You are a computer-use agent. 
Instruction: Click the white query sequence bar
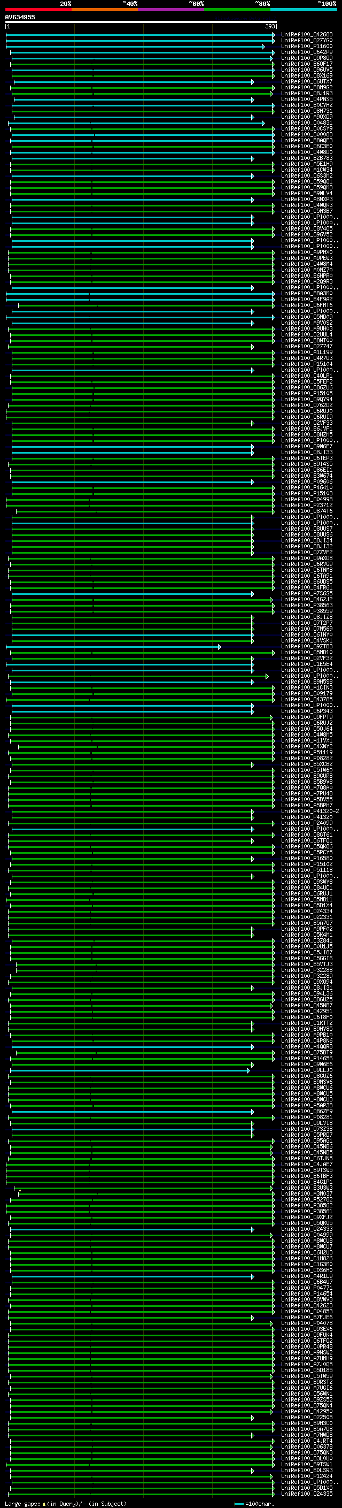[141, 22]
